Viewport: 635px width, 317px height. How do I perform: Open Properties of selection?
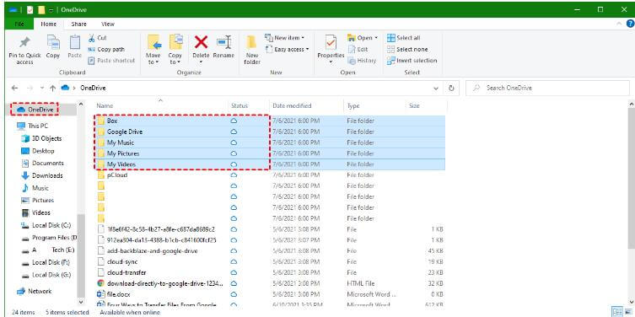[331, 50]
